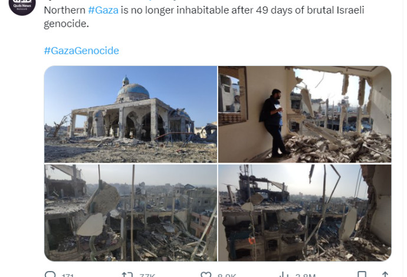Open photo of man leaning on wall
This screenshot has height=277, width=407.
304,114
